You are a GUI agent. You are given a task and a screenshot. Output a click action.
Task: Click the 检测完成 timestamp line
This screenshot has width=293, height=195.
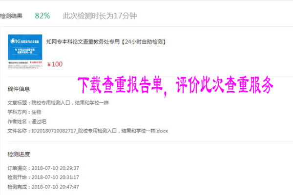tap(43, 187)
